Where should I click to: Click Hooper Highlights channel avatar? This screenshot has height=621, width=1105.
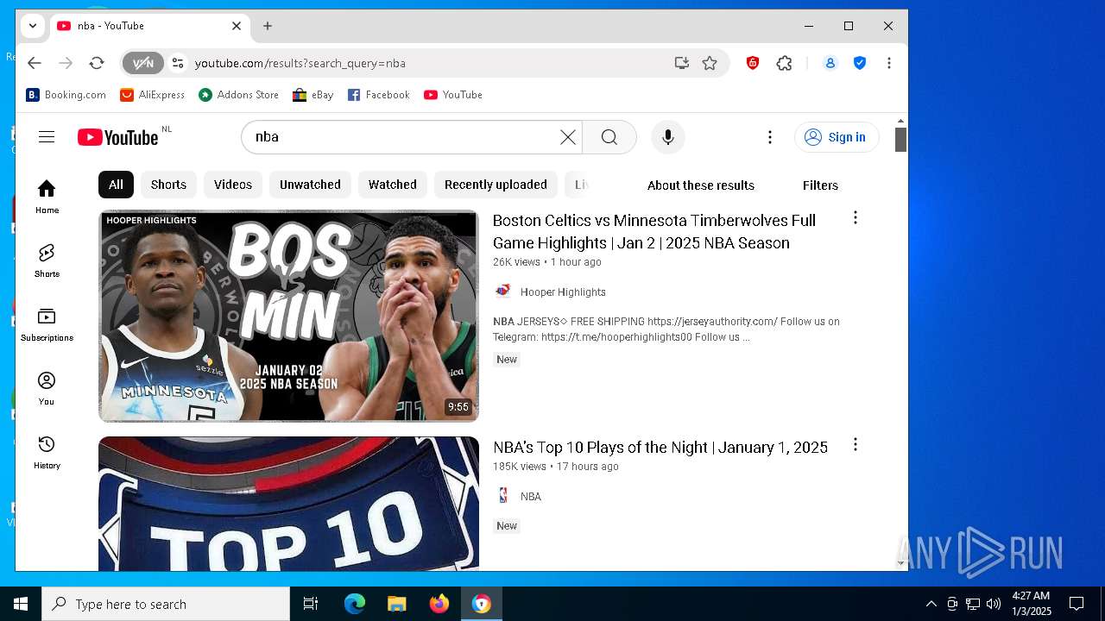[x=502, y=292]
